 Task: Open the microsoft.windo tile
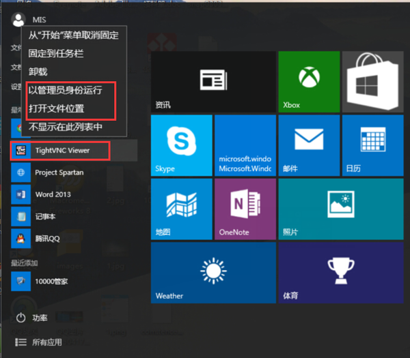[x=245, y=146]
